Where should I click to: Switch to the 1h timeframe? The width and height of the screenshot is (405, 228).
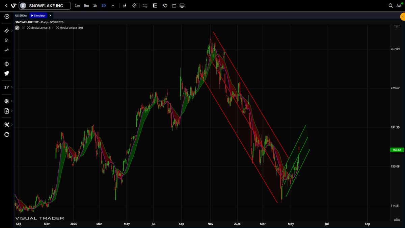click(95, 6)
